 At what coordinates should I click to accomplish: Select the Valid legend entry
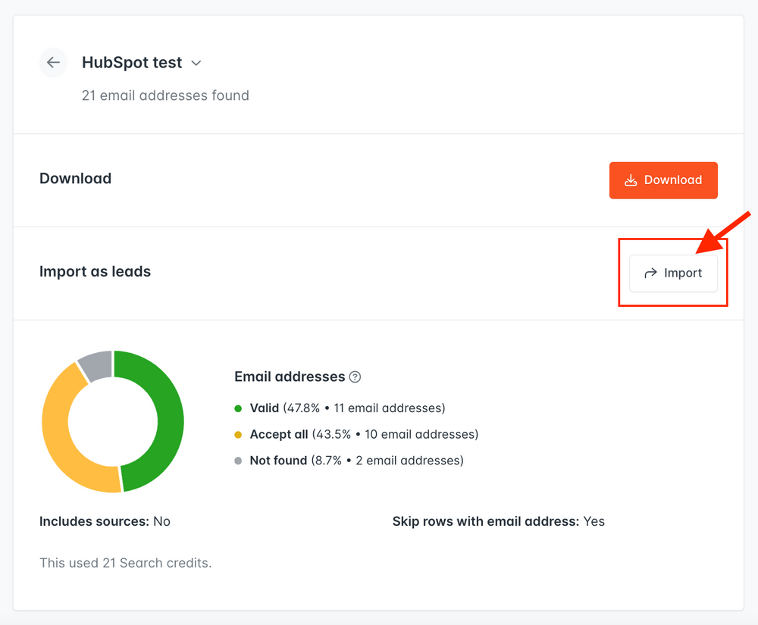tap(265, 408)
